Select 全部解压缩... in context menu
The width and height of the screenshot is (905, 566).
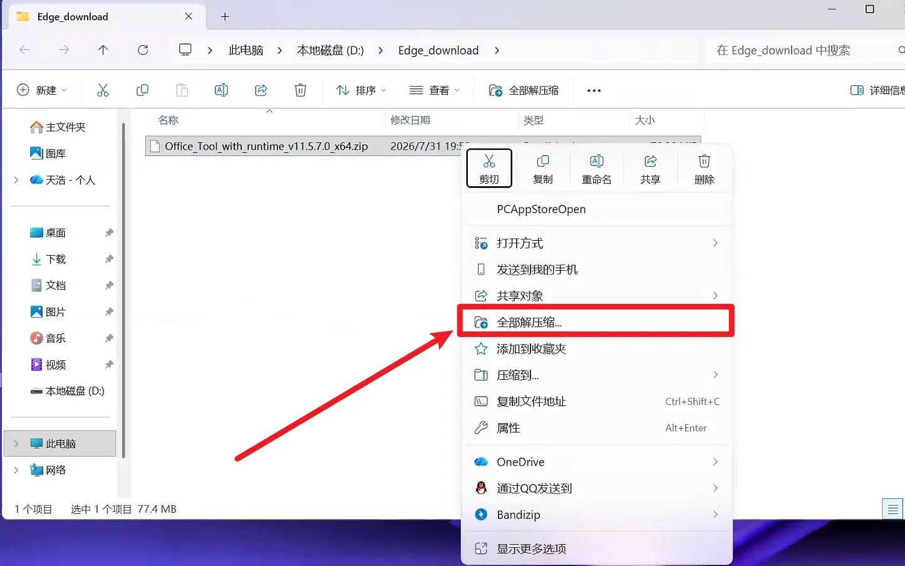point(597,322)
